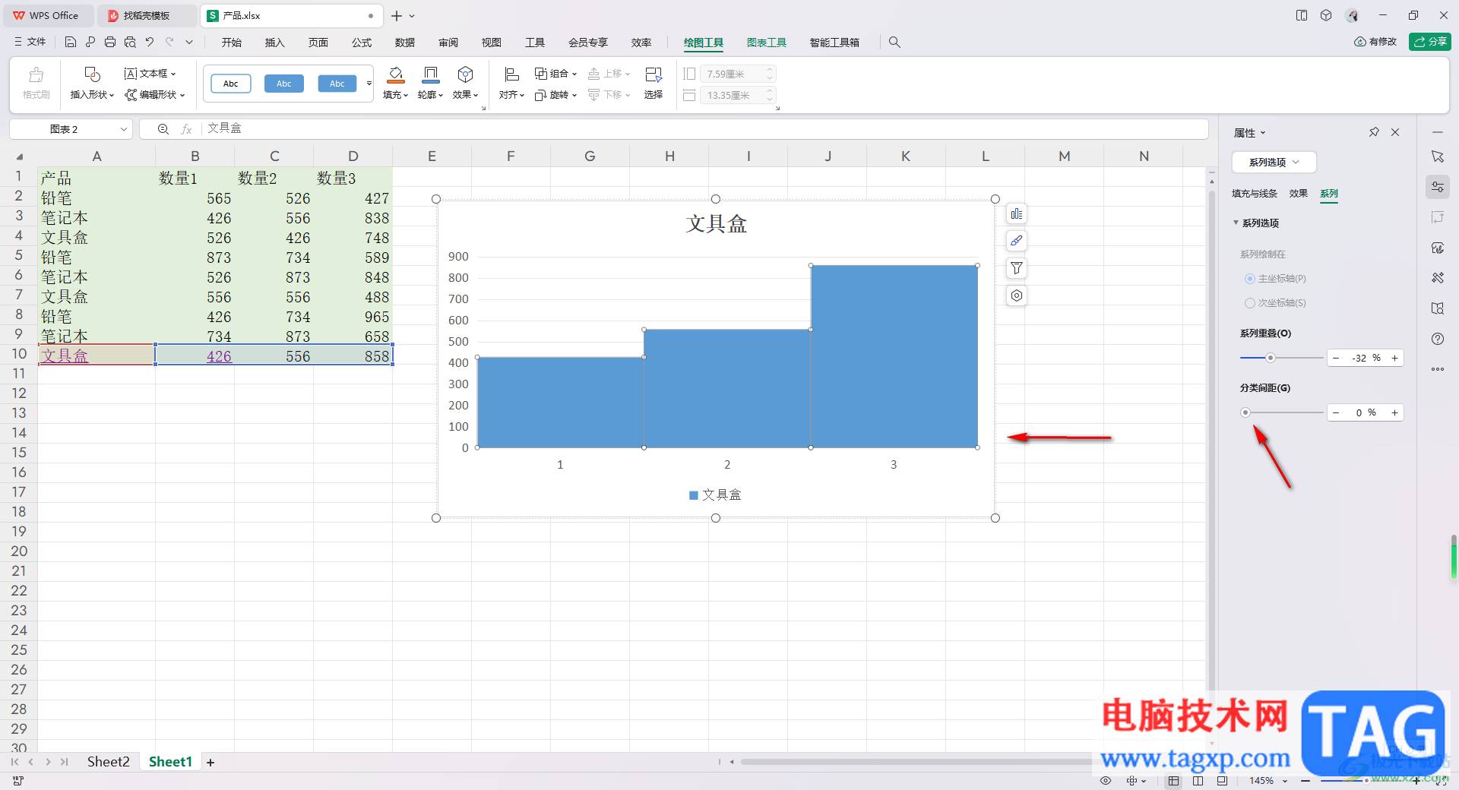This screenshot has height=790, width=1459.
Task: Open the Insert ribbon tab
Action: [x=274, y=43]
